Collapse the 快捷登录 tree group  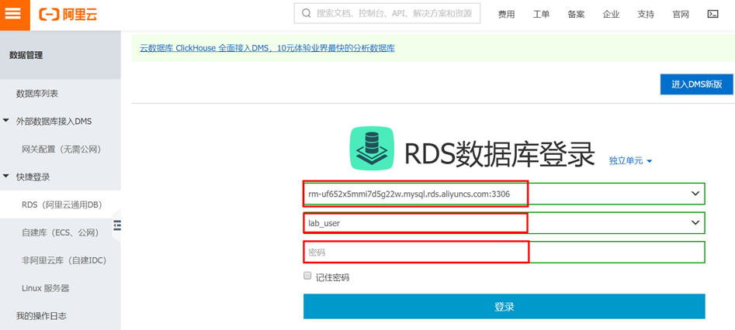click(x=5, y=177)
